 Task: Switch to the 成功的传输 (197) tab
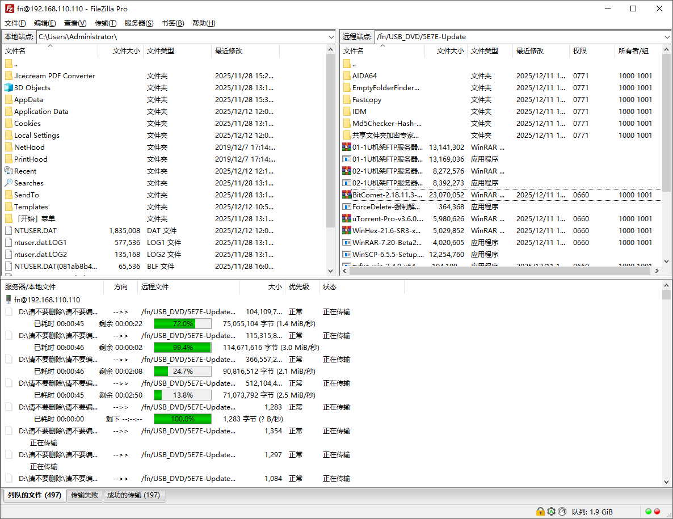[x=133, y=495]
